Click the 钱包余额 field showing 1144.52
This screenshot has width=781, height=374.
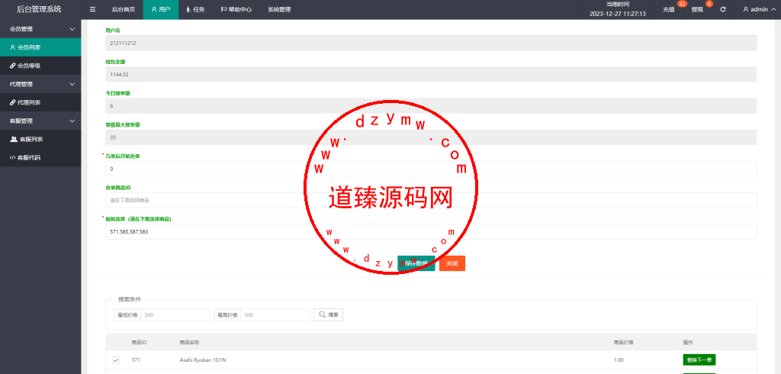tap(431, 74)
